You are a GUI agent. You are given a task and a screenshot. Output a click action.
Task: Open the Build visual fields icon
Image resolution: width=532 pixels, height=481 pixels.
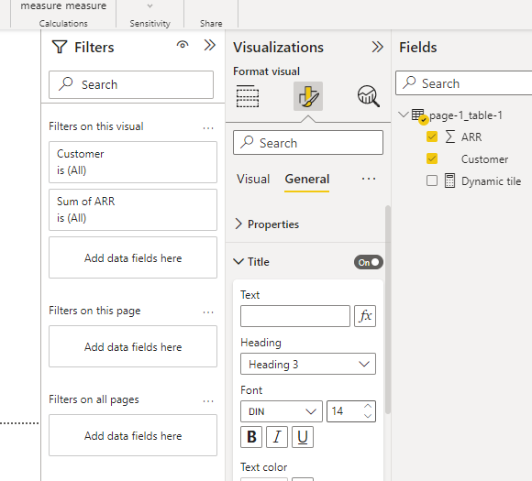(248, 96)
